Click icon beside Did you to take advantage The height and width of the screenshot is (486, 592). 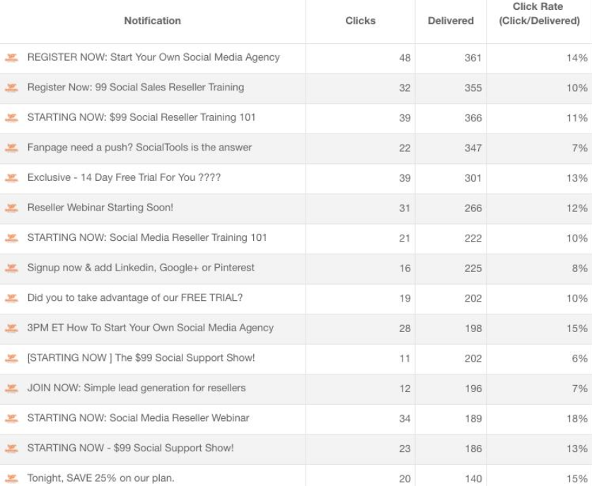11,298
